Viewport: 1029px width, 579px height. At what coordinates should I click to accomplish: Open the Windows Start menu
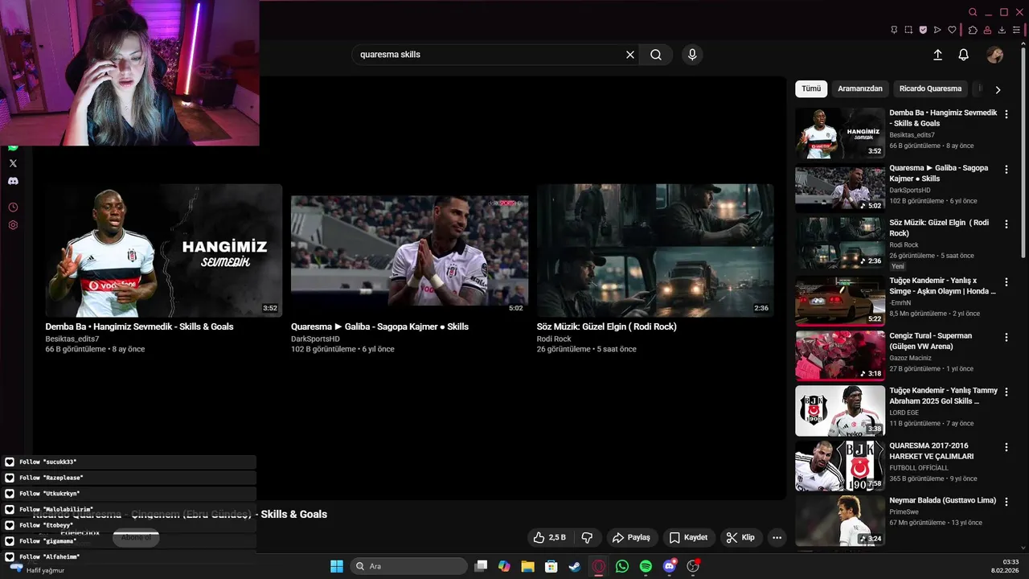point(337,566)
